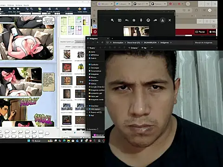Open the fotos yair folder
This screenshot has height=167, width=223.
pyautogui.click(x=93, y=96)
